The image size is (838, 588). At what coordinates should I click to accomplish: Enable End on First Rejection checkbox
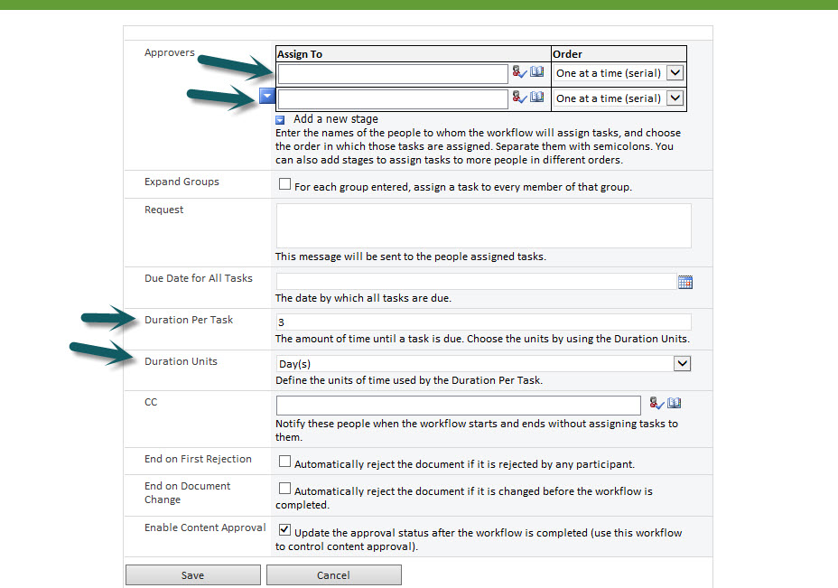284,462
